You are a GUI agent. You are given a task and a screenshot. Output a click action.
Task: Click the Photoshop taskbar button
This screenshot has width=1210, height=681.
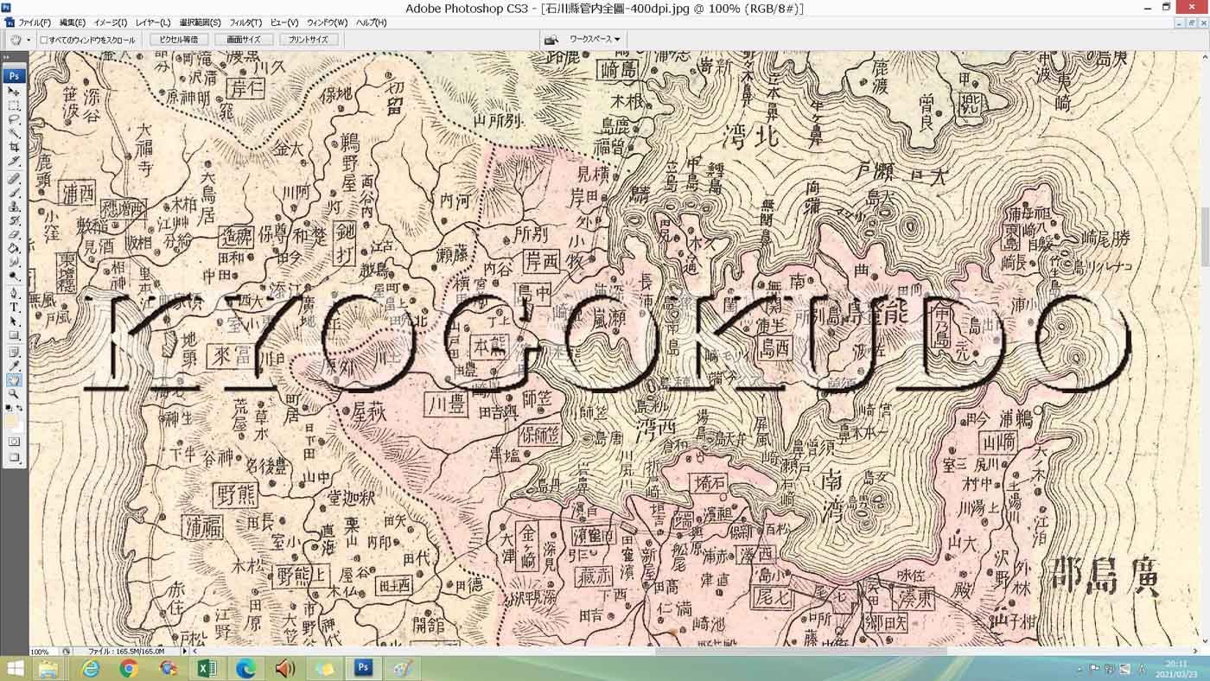click(363, 668)
